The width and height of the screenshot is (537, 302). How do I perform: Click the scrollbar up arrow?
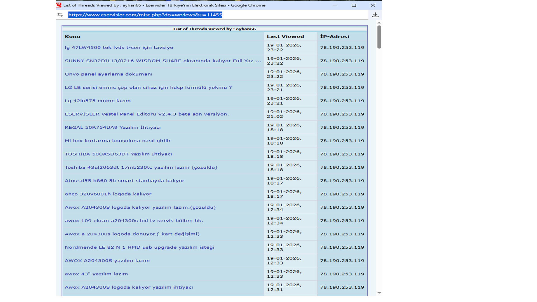(379, 23)
